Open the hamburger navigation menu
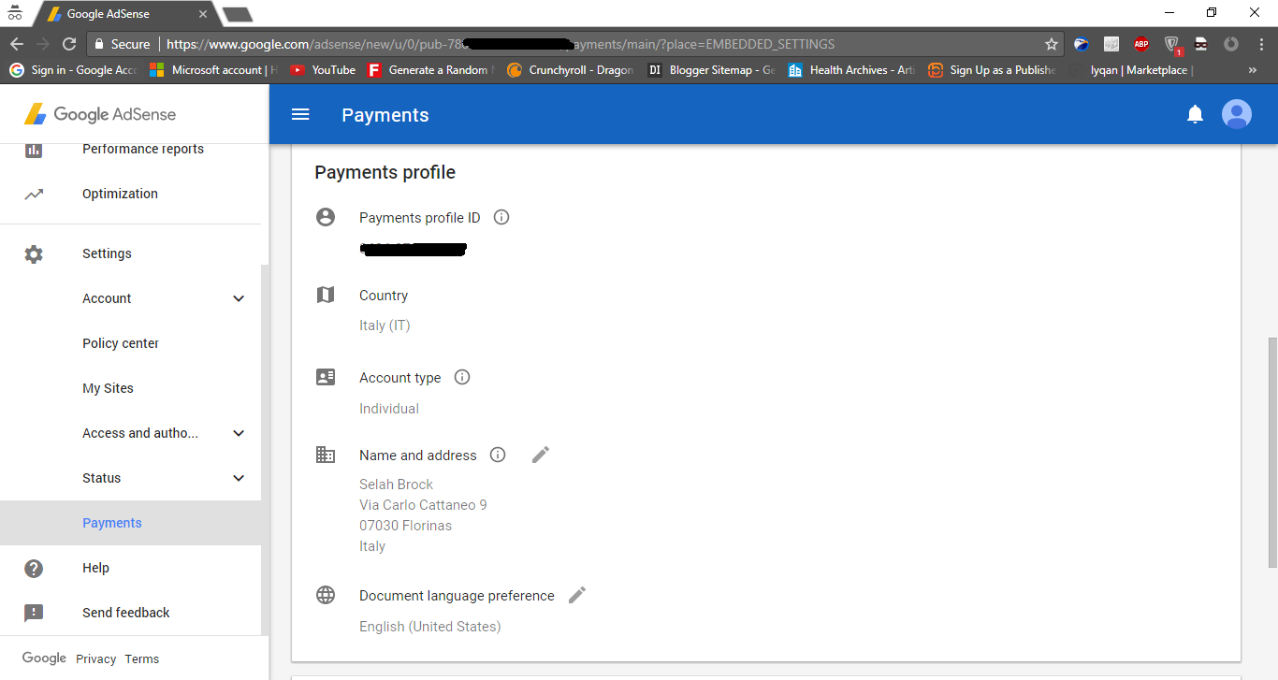This screenshot has height=680, width=1278. [x=300, y=114]
